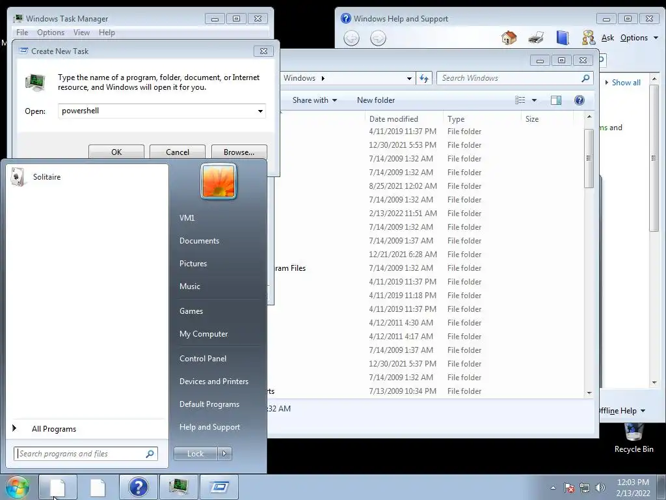
Task: Click the Ask people icon
Action: click(588, 38)
